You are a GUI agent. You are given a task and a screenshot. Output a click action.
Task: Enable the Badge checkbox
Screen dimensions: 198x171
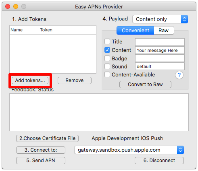click(107, 58)
